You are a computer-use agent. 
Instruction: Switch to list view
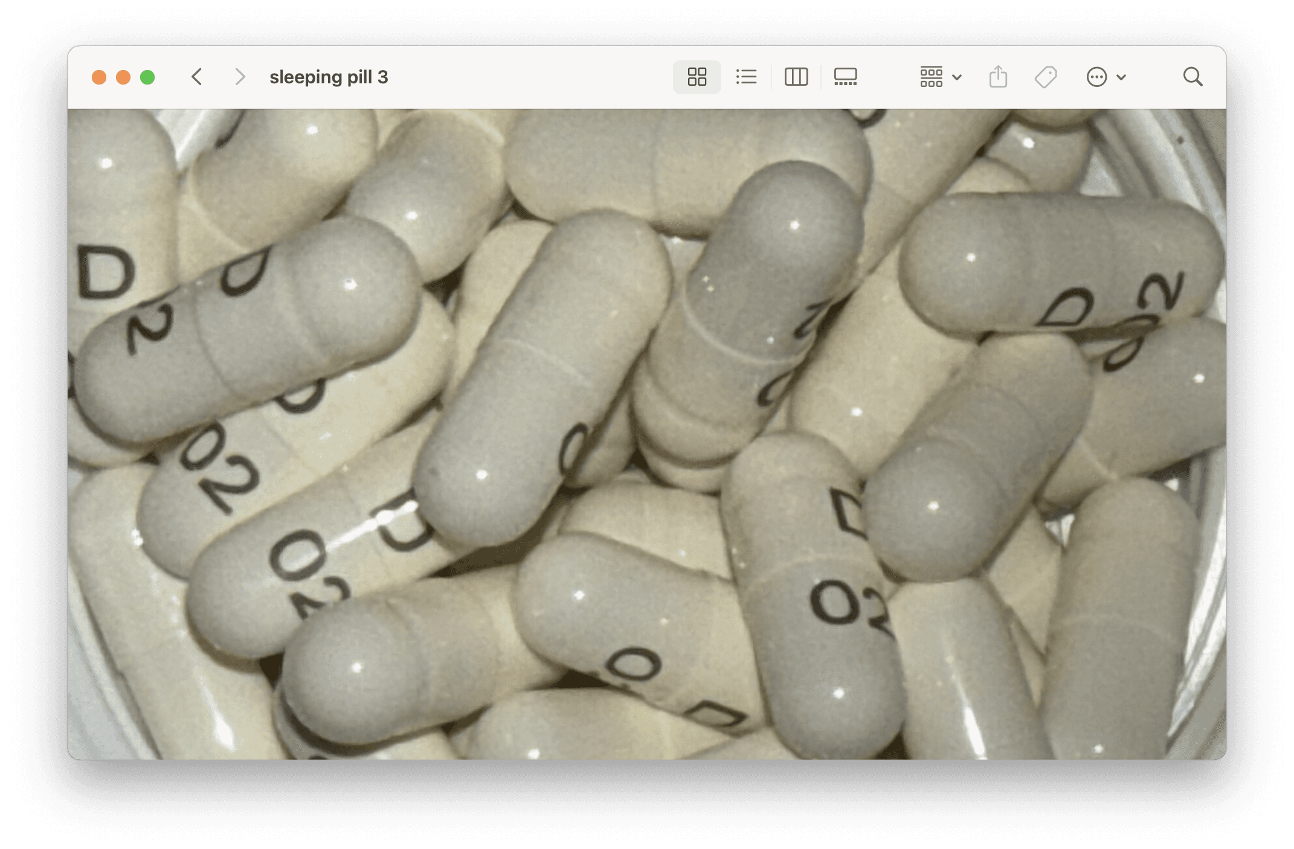click(746, 77)
